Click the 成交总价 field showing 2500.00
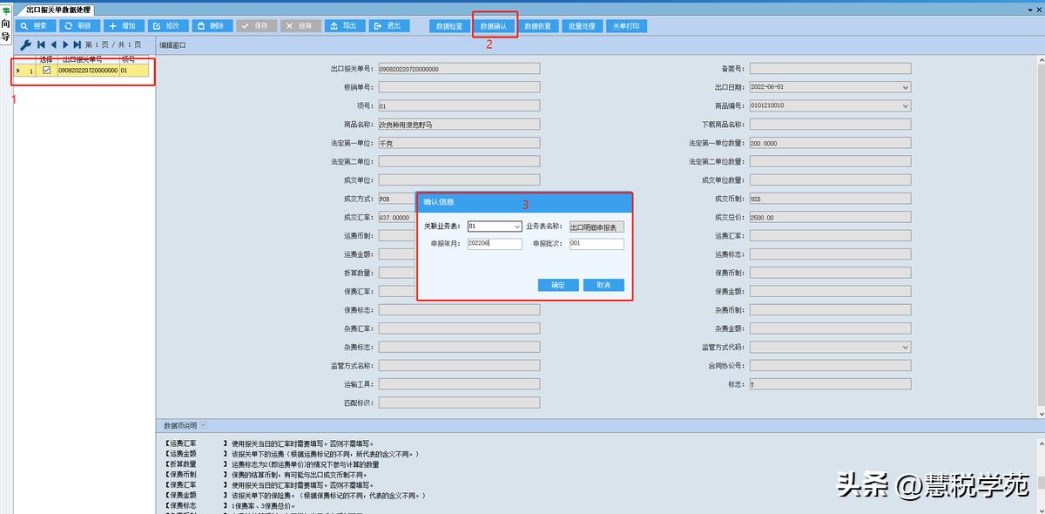 coord(830,217)
